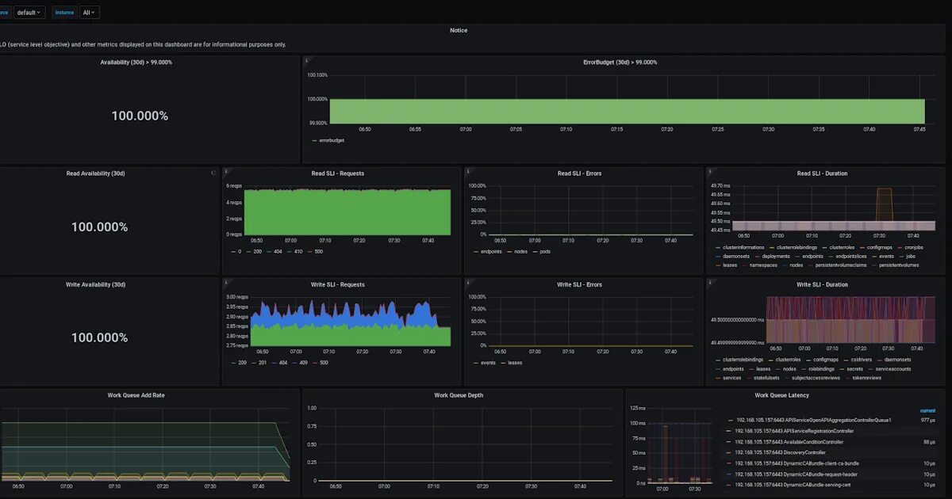Viewport: 952px width, 499px height.
Task: Click the Write SLI - Requests info icon
Action: click(227, 281)
